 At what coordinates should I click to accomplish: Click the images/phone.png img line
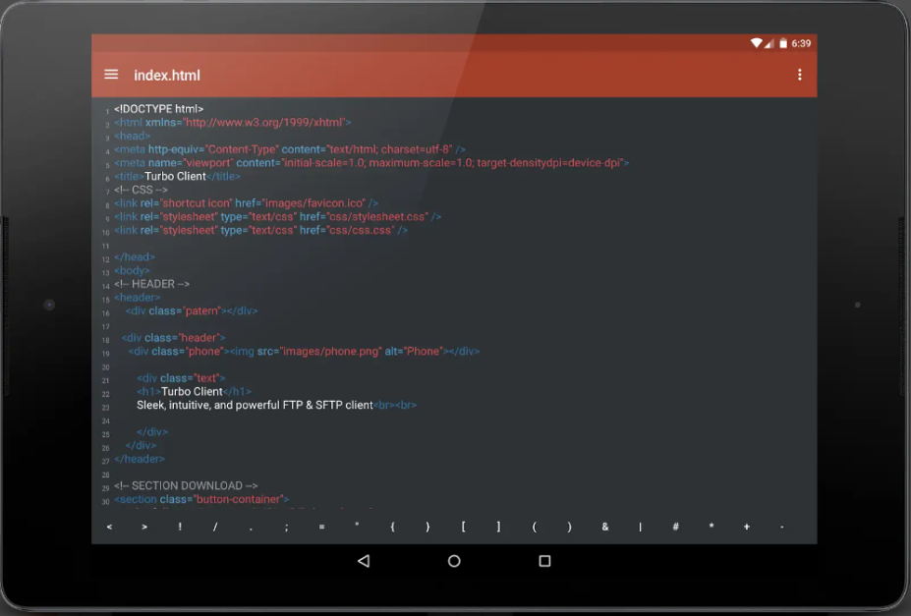click(304, 352)
